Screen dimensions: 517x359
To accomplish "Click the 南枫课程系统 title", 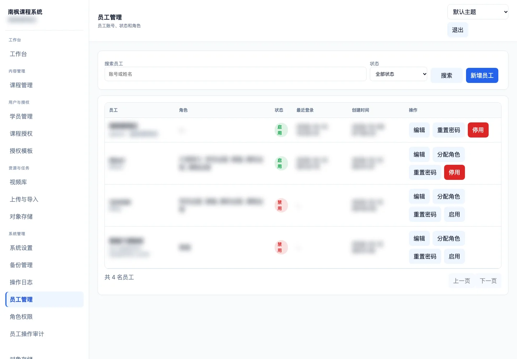I will coord(25,12).
